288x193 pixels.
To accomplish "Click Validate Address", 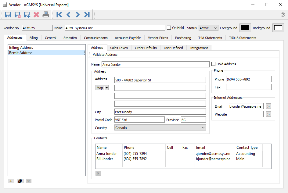I will (x=105, y=55).
